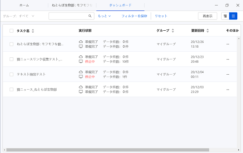
Task: Restore down the application window
Action: 227,5
